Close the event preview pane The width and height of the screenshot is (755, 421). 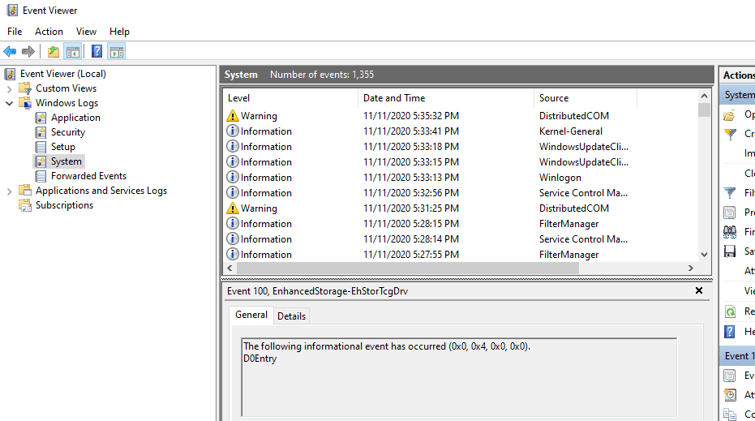699,290
